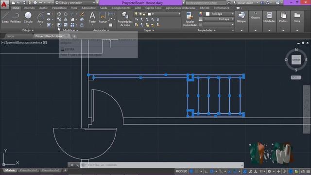Click the Plot/print icon in quick access toolbar

tap(35, 3)
